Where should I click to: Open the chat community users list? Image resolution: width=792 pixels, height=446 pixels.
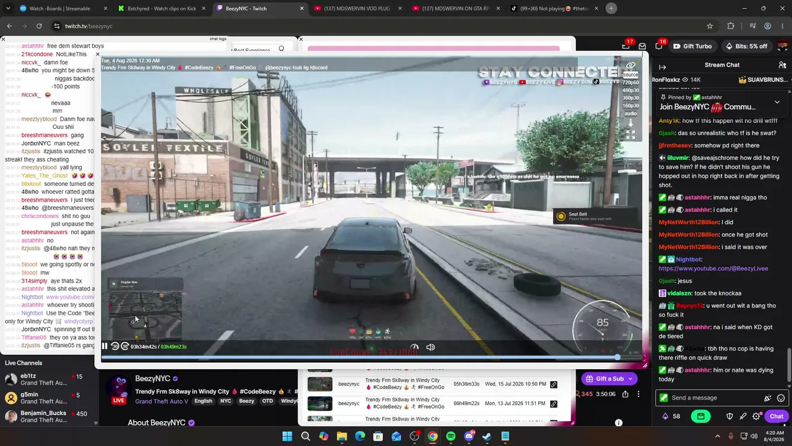point(782,65)
